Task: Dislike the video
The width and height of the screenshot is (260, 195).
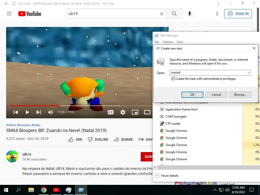Action: pyautogui.click(x=98, y=139)
